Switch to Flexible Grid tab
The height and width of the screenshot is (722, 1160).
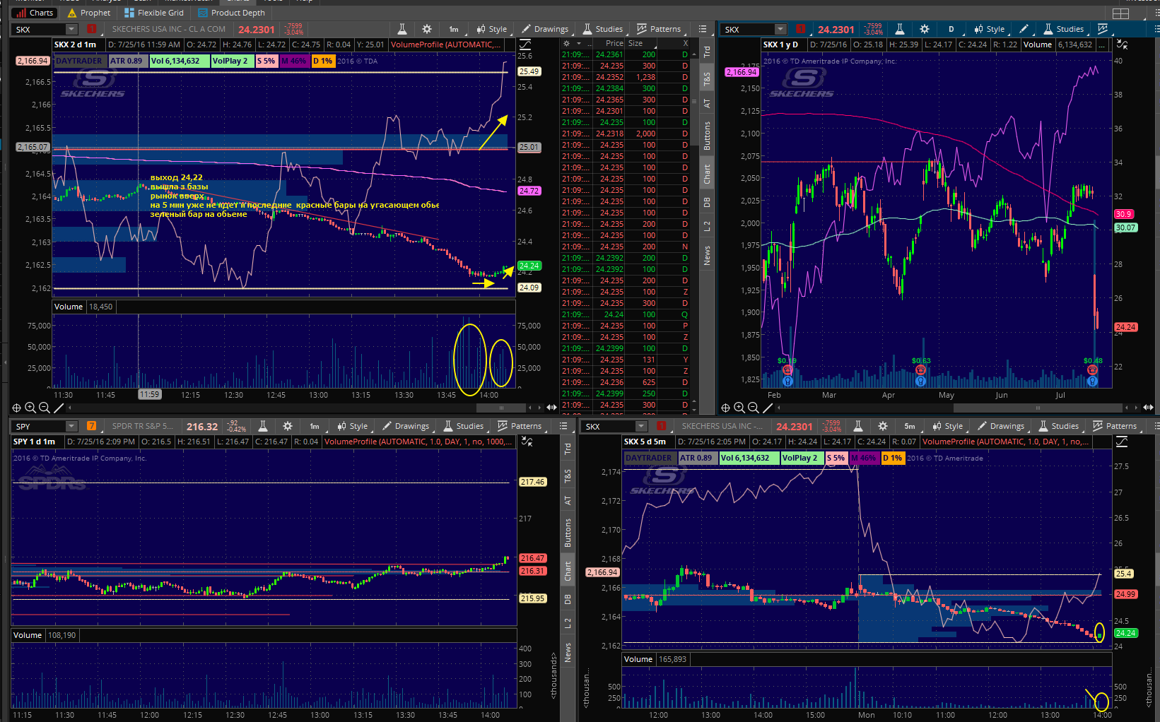[153, 13]
